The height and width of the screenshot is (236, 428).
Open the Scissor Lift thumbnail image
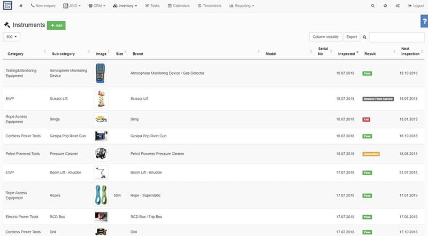101,99
